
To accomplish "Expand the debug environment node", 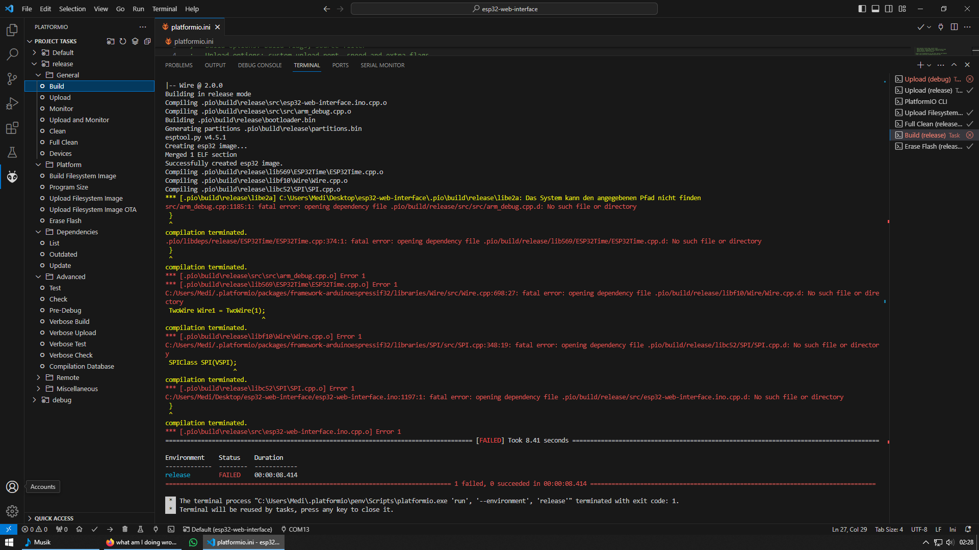I will coord(34,400).
